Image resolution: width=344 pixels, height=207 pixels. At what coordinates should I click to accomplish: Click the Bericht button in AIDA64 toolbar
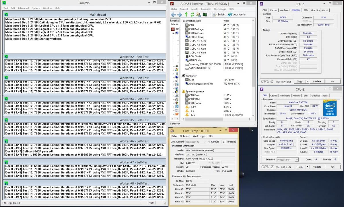pyautogui.click(x=219, y=14)
